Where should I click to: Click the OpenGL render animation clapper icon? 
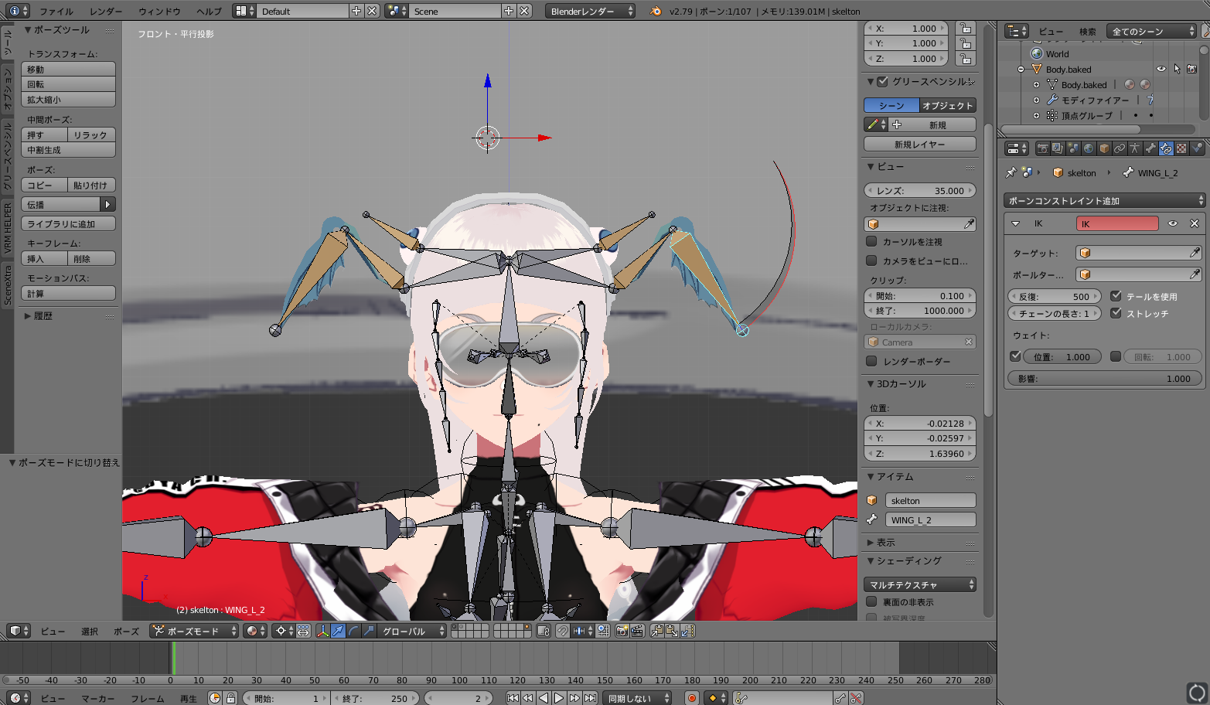point(637,631)
